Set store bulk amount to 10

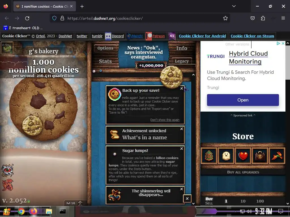coord(243,201)
